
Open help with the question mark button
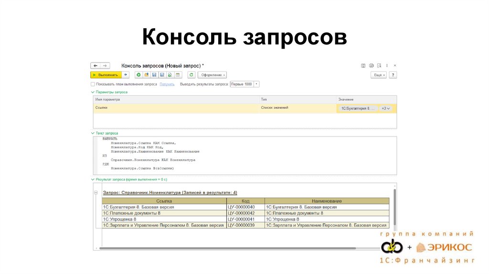[393, 75]
